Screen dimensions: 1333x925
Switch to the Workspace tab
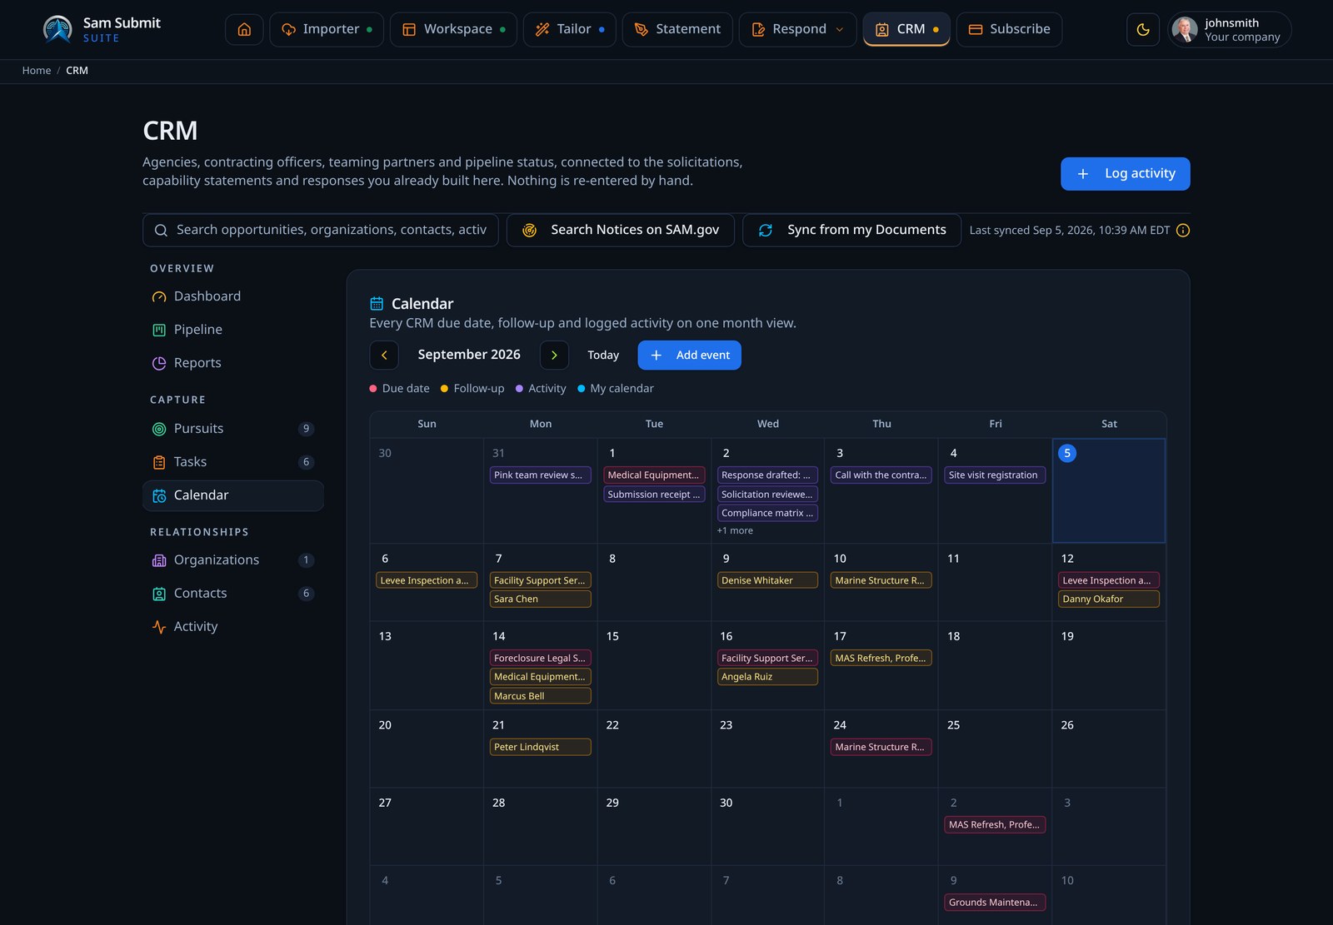453,29
